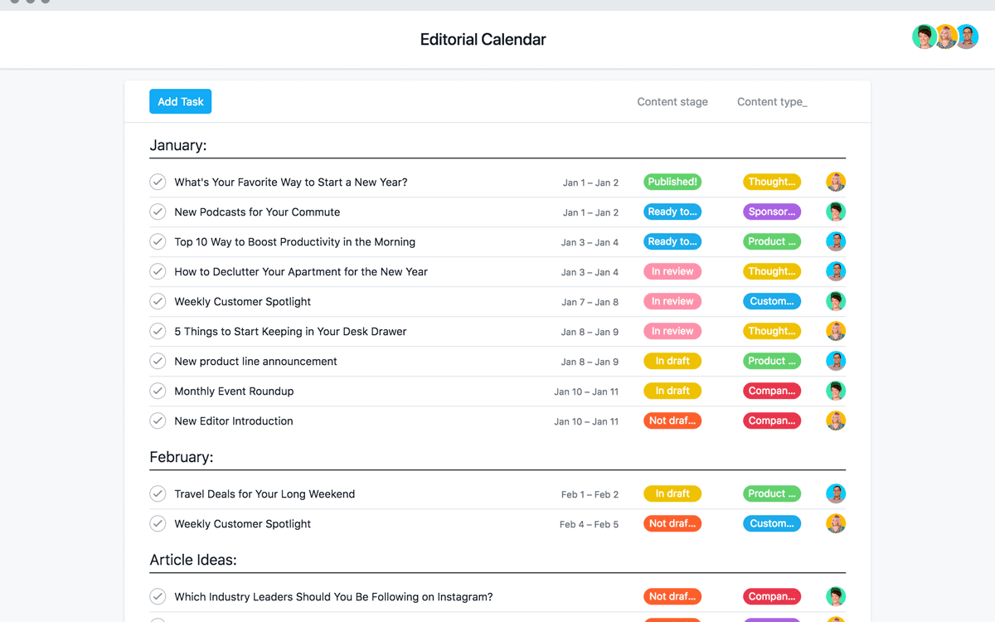Open the Thought... tag on the Desk Drawer row
995x622 pixels.
pyautogui.click(x=772, y=331)
